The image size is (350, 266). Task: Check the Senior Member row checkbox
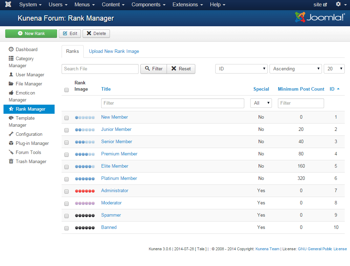coord(66,142)
